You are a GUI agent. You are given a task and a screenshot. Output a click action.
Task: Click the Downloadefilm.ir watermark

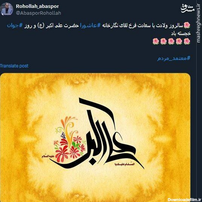pos(185,200)
